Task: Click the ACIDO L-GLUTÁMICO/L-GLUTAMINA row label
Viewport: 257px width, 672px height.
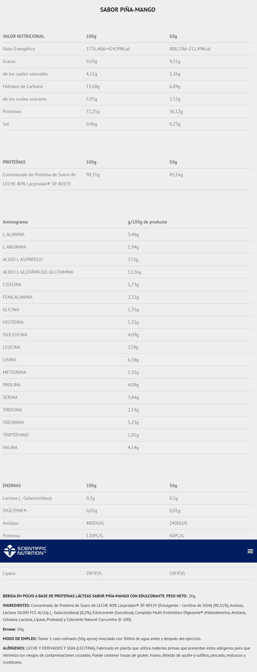Action: coord(38,272)
